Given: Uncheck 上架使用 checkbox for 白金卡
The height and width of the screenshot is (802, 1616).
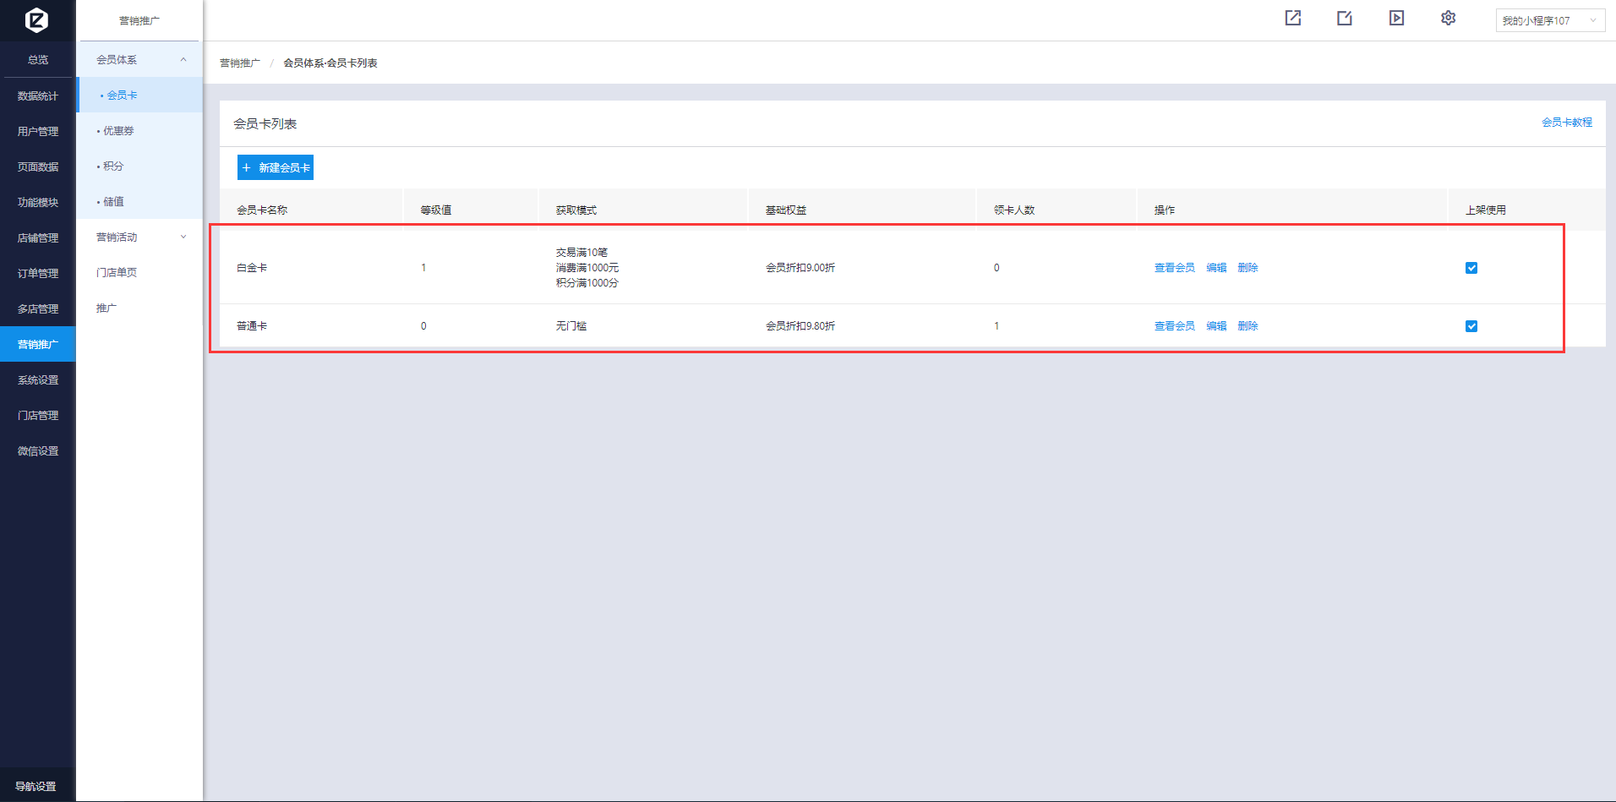Looking at the screenshot, I should tap(1471, 268).
